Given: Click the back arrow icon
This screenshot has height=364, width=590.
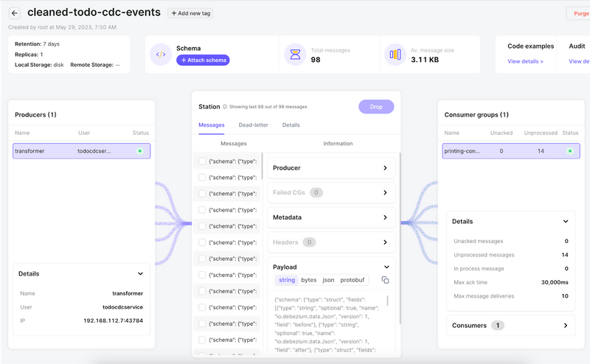Looking at the screenshot, I should [15, 13].
